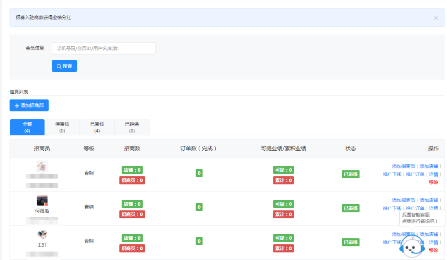The height and width of the screenshot is (260, 447).
Task: Open 推广下线 link in first row
Action: 392,174
